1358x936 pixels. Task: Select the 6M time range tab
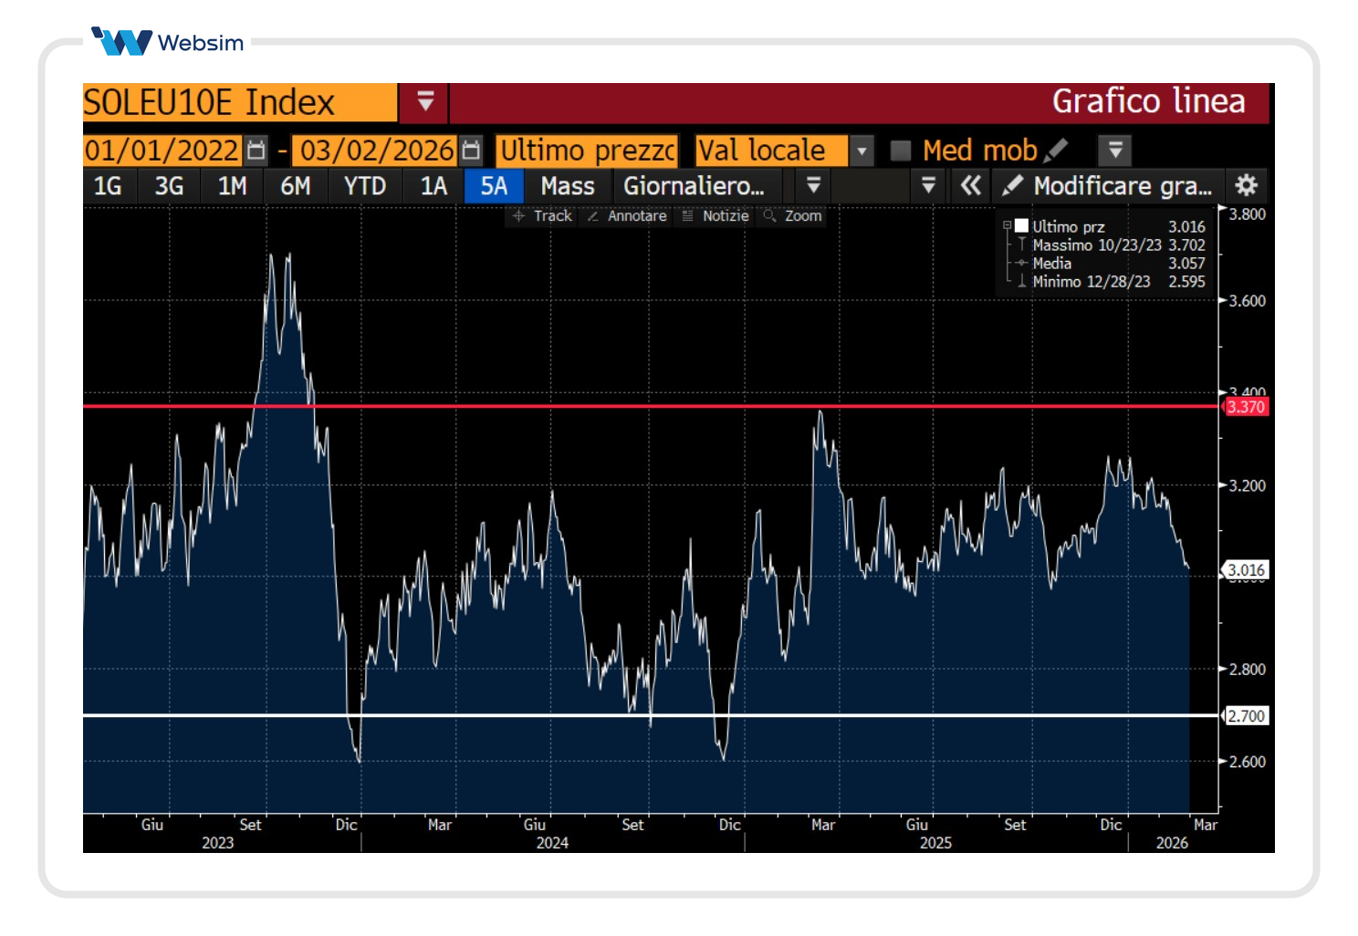tap(295, 186)
